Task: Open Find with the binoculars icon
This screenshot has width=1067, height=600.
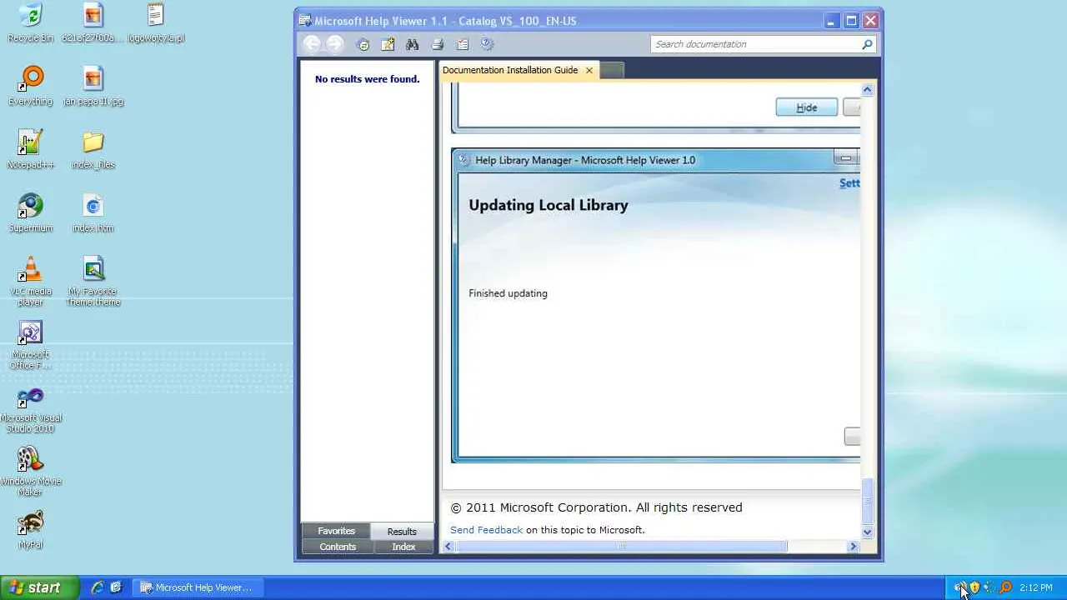Action: tap(412, 45)
